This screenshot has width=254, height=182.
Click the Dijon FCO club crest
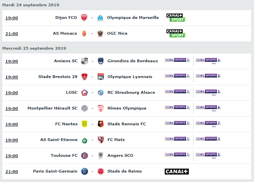point(84,18)
